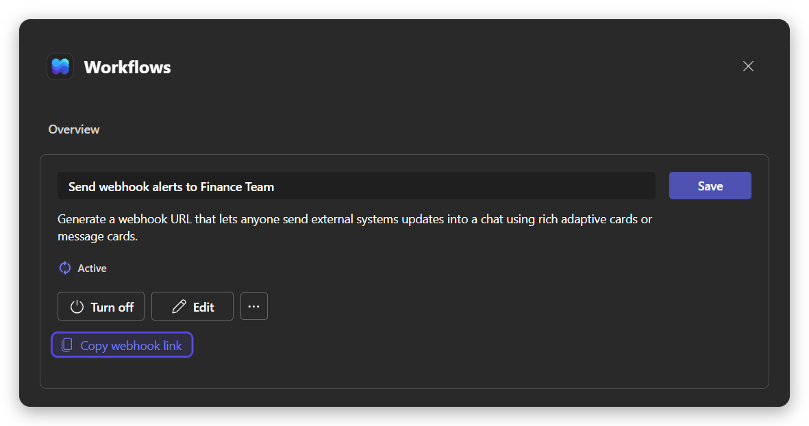The height and width of the screenshot is (426, 809).
Task: Click the Edit button
Action: (192, 306)
